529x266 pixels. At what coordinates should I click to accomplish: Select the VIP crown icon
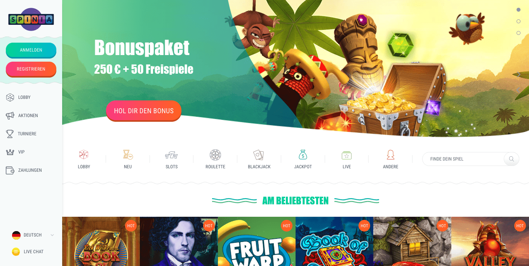tap(10, 152)
